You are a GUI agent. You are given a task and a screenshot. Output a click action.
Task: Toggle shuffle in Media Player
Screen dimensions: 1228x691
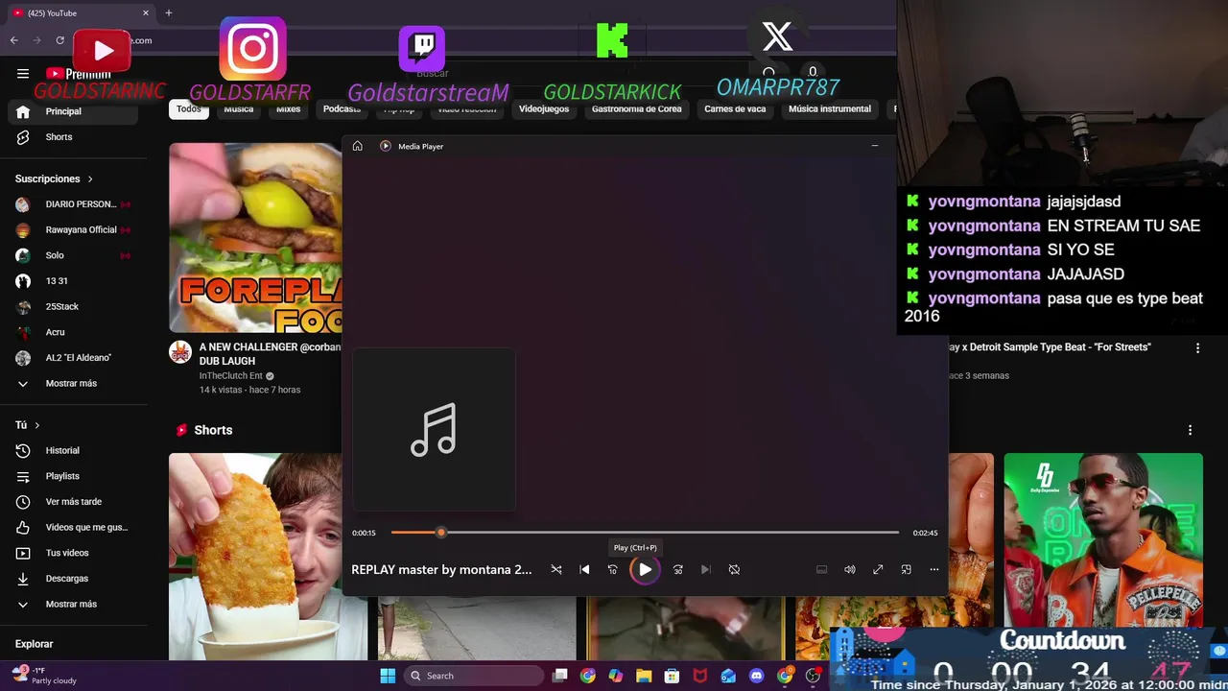coord(556,569)
